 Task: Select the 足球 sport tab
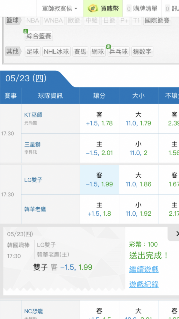[x=33, y=51]
